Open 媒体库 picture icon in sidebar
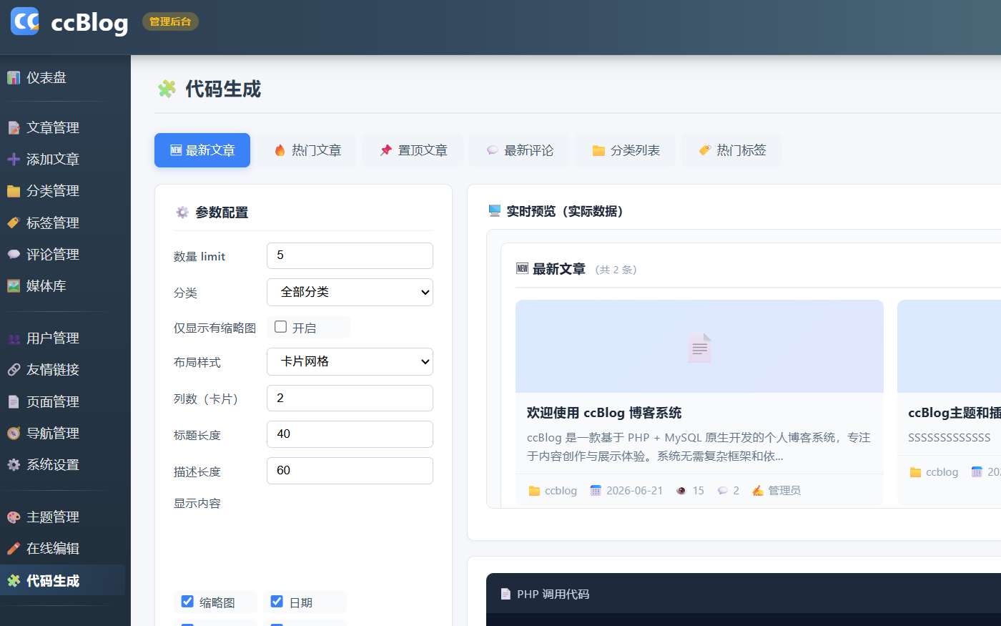Screen dimensions: 1001x626 coord(14,286)
